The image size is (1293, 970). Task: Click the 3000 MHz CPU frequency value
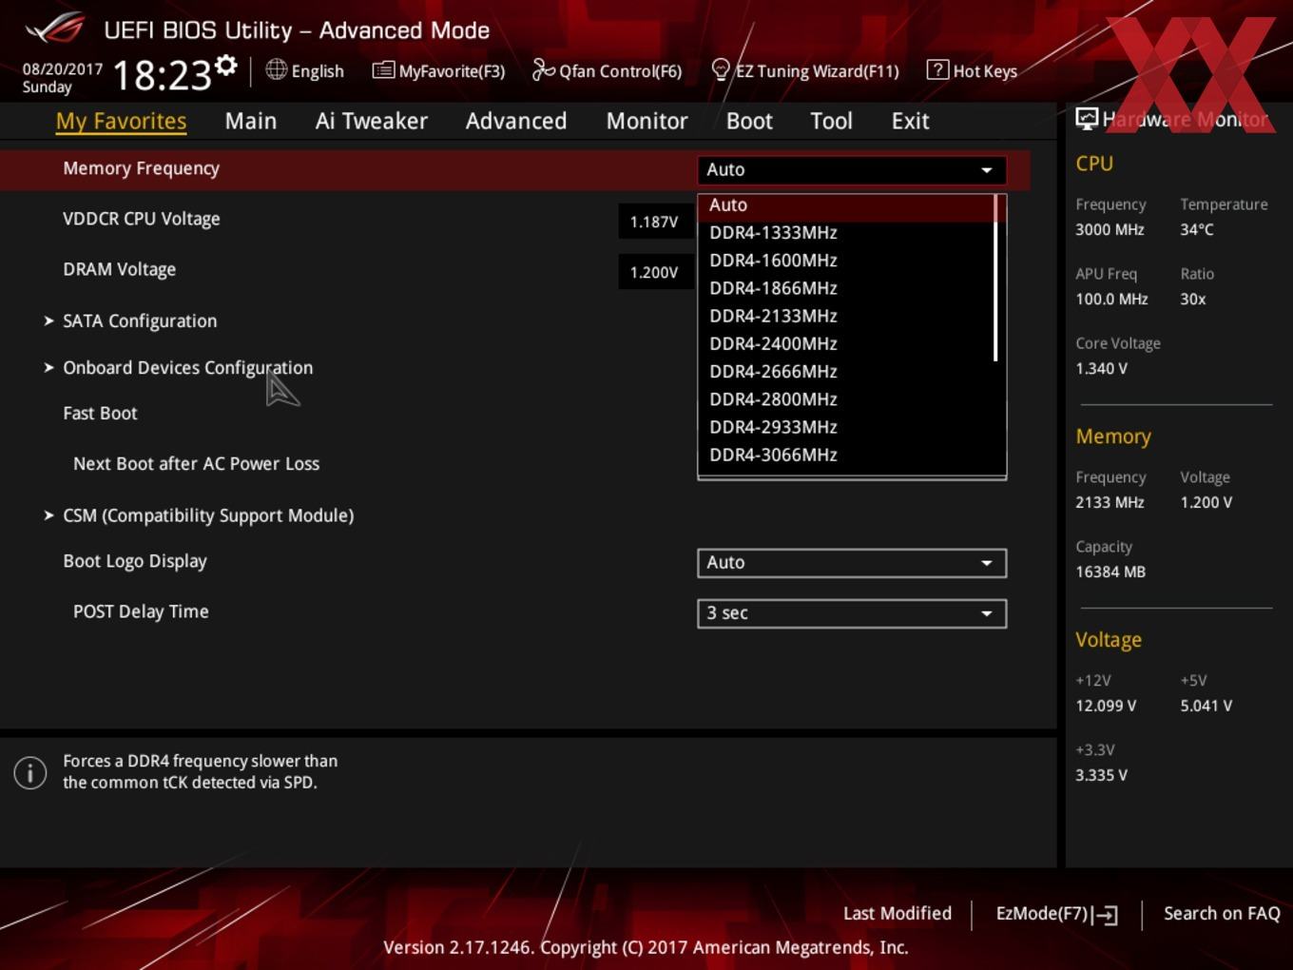point(1110,230)
